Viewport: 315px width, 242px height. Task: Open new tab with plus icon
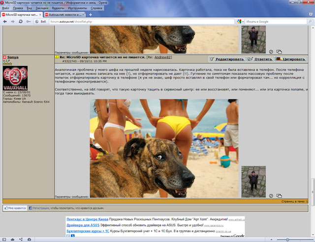pyautogui.click(x=90, y=15)
